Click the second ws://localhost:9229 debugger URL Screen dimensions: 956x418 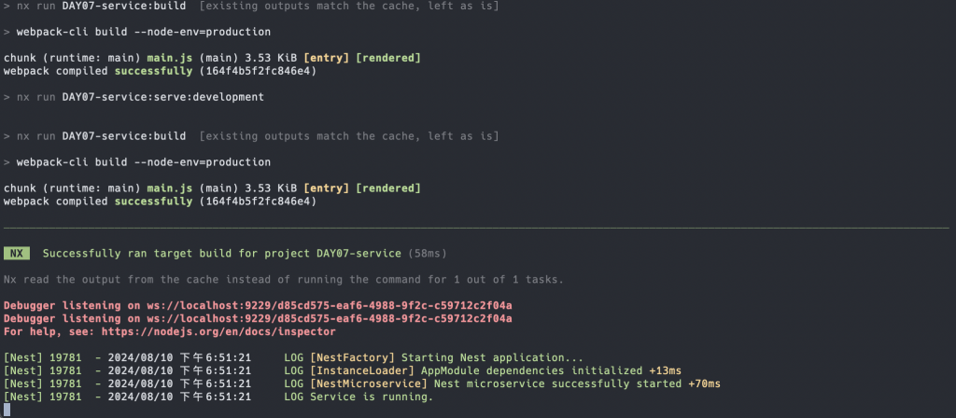click(x=330, y=319)
